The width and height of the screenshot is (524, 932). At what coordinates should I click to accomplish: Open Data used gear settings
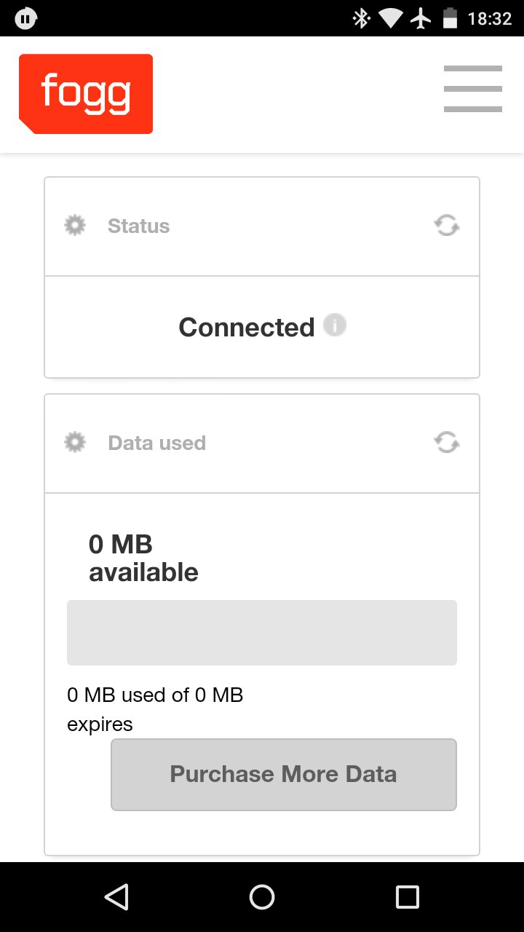75,442
